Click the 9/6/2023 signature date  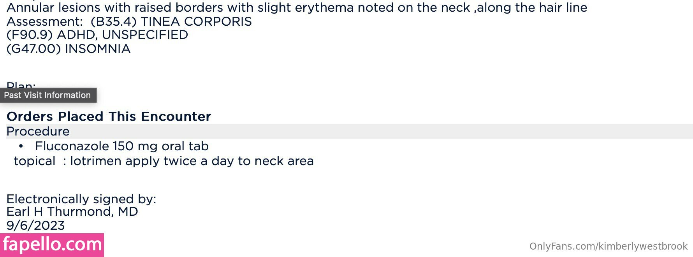pos(36,225)
